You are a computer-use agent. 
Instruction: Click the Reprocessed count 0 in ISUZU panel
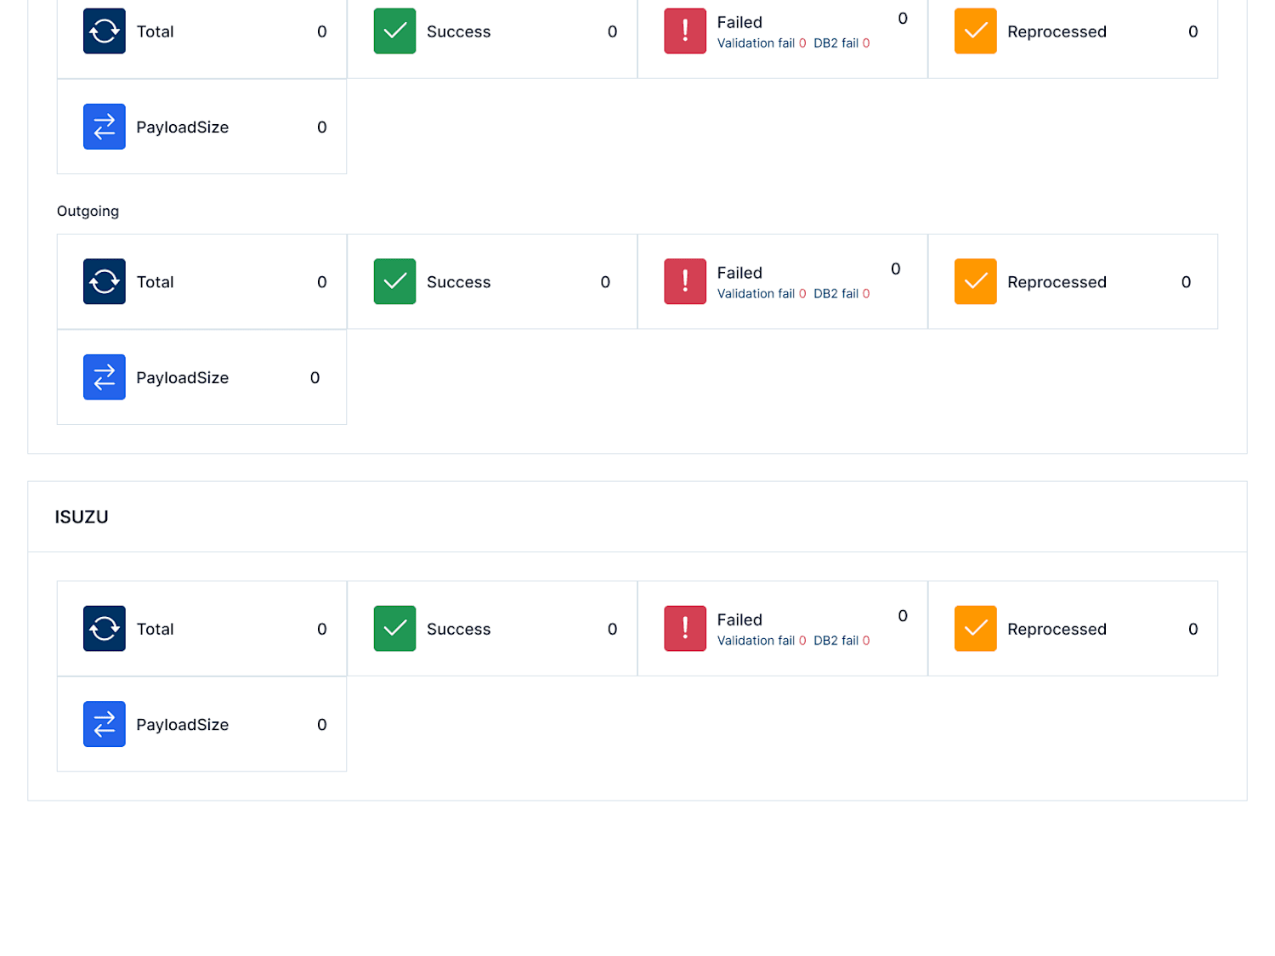tap(1193, 629)
